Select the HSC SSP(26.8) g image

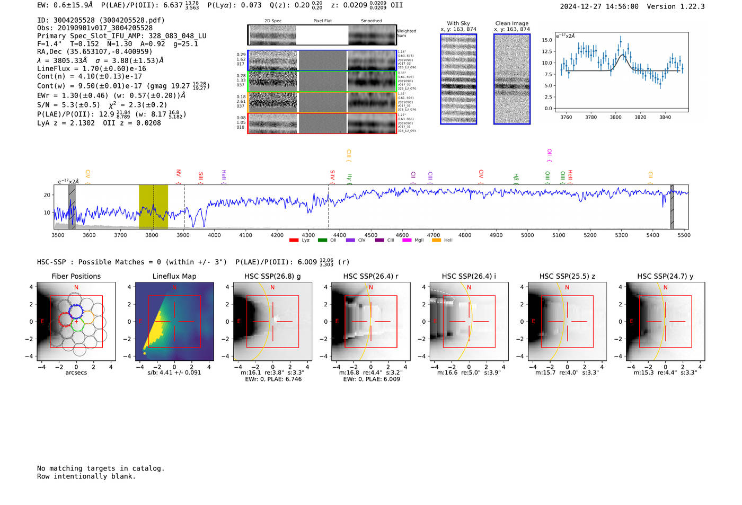[x=273, y=321]
